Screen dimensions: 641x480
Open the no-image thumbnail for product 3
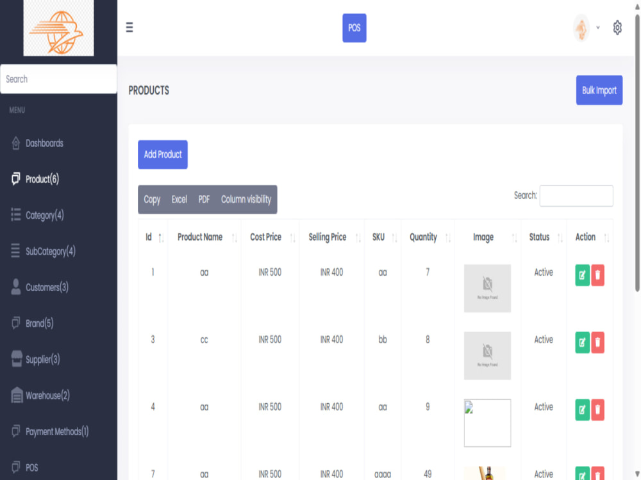(487, 355)
